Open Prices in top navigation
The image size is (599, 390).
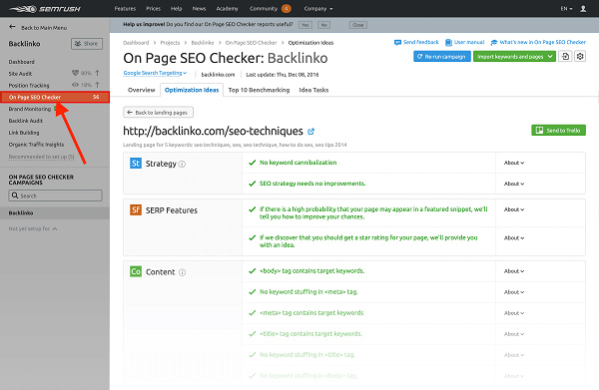click(153, 8)
